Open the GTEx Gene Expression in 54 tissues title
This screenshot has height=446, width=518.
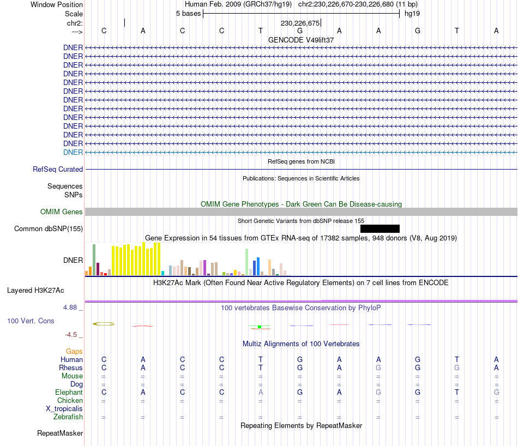[x=301, y=238]
